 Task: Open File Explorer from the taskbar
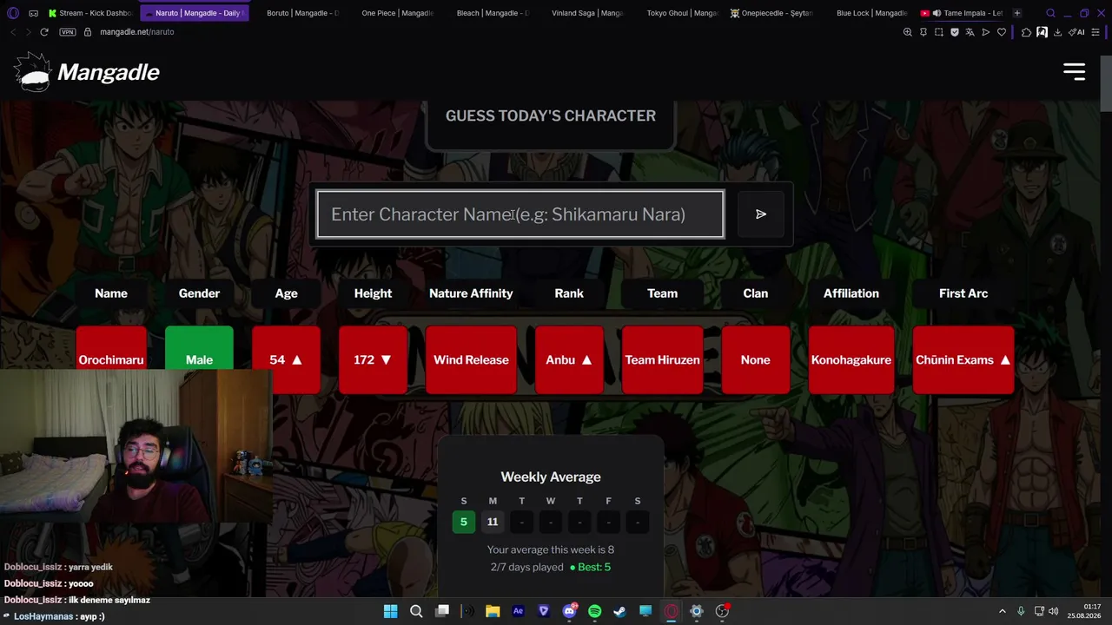(493, 611)
